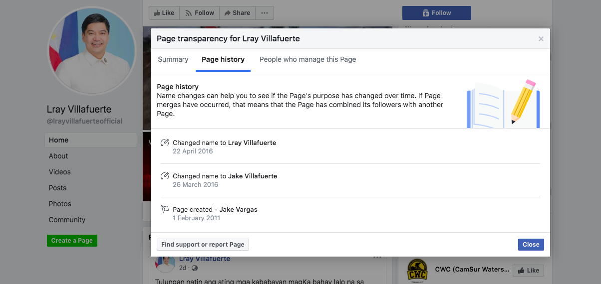Like the CWC page

click(528, 271)
